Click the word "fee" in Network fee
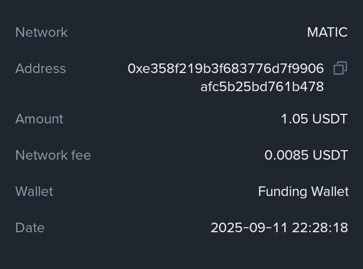Image resolution: width=363 pixels, height=269 pixels. 81,155
